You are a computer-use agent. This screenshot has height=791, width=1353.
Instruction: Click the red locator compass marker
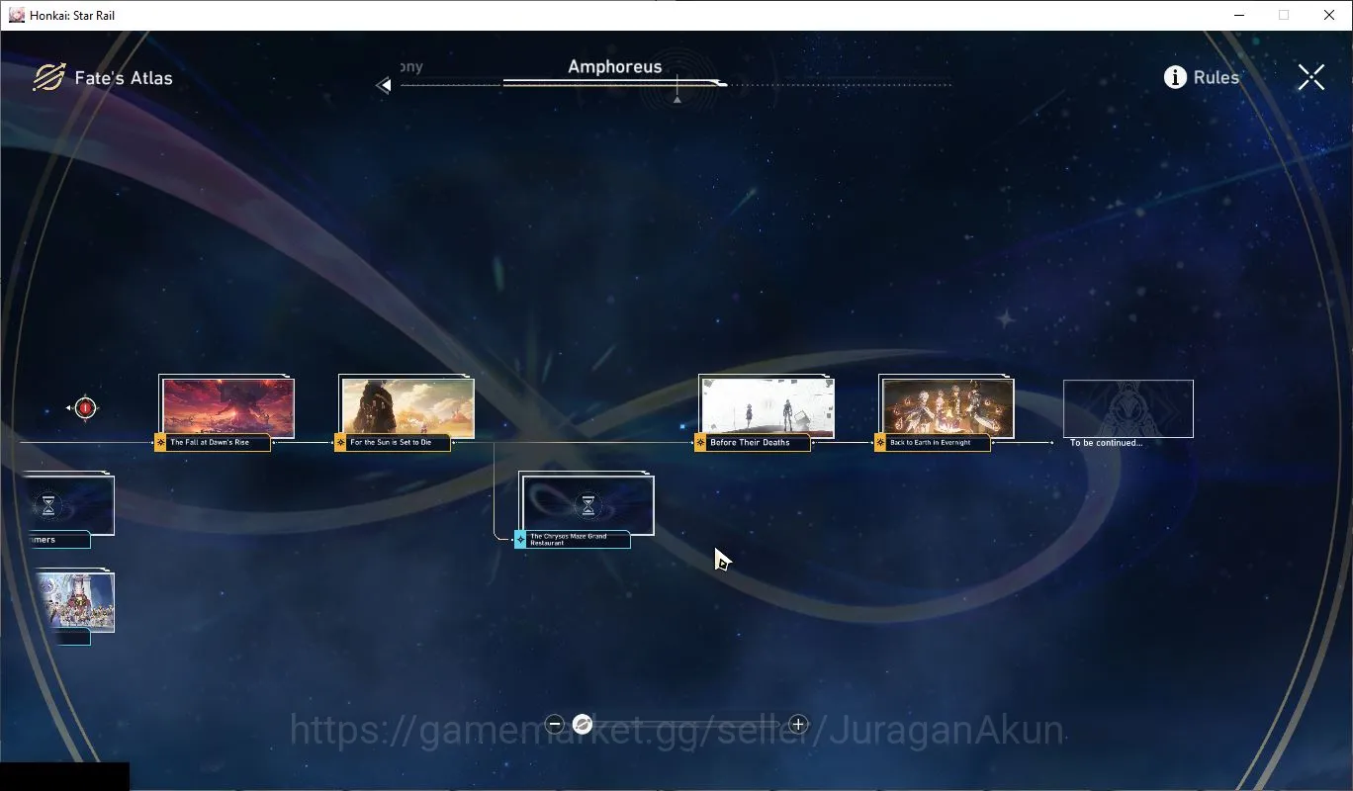click(85, 407)
